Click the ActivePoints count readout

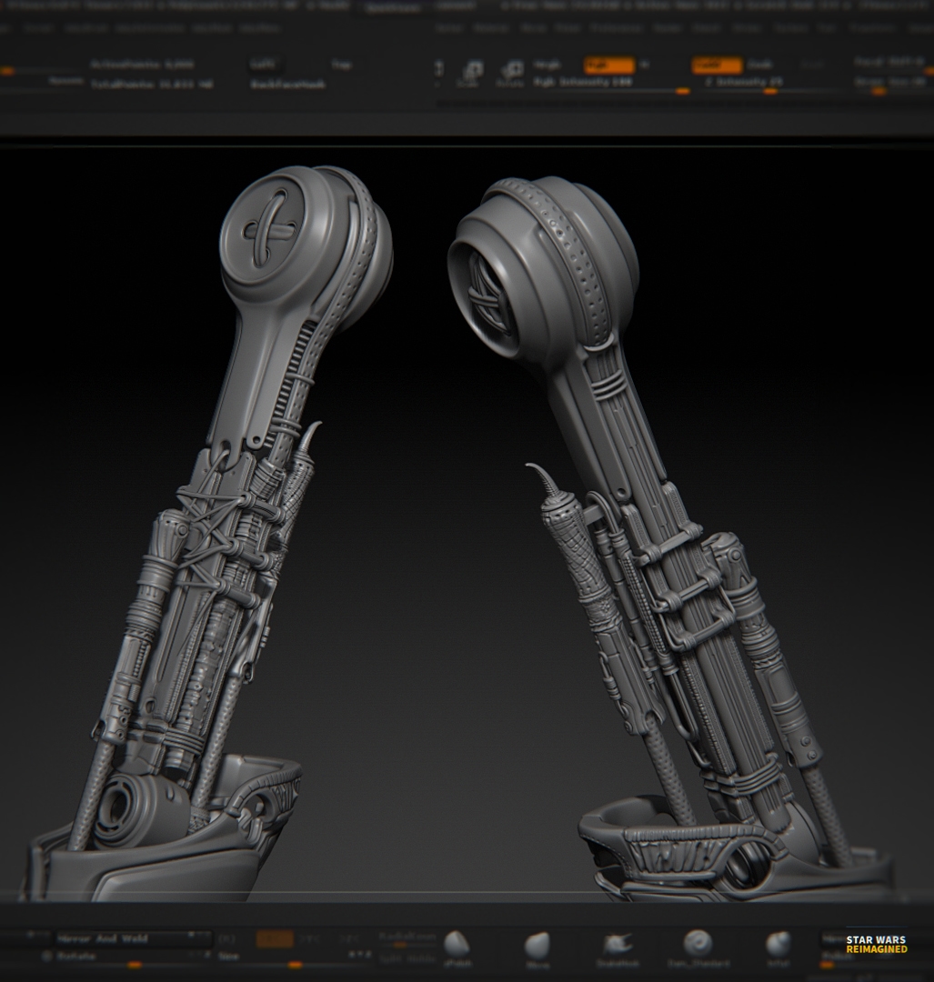click(142, 64)
